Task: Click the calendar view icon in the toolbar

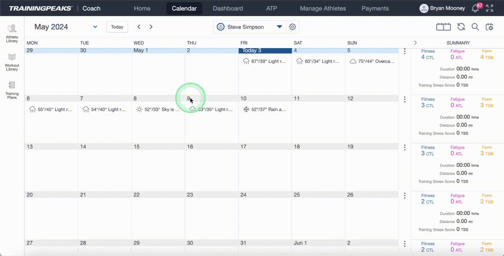Action: (444, 27)
